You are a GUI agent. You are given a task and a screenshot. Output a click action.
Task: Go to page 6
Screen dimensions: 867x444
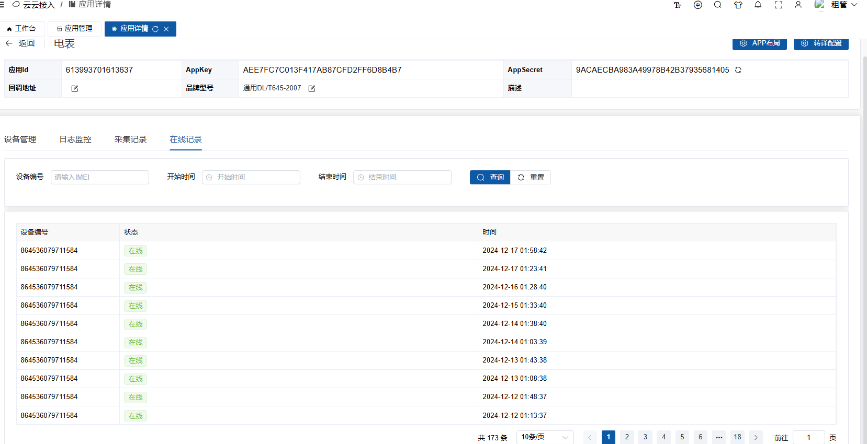(x=701, y=437)
